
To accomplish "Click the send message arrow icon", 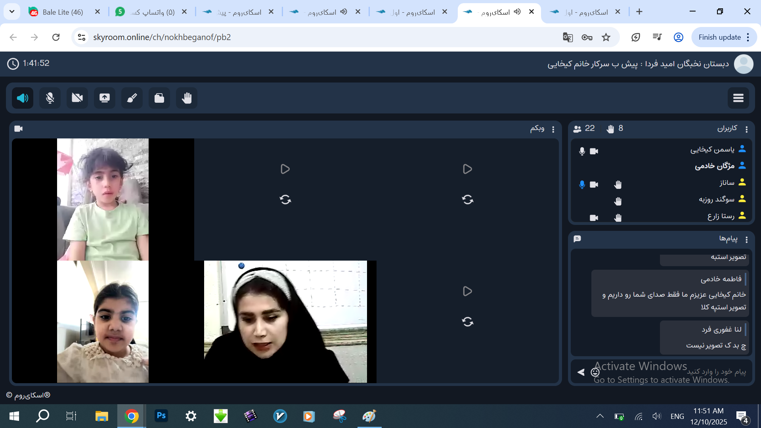I will pos(581,372).
